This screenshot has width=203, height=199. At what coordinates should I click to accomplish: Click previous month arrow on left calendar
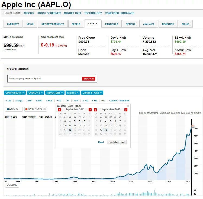pyautogui.click(x=60, y=110)
